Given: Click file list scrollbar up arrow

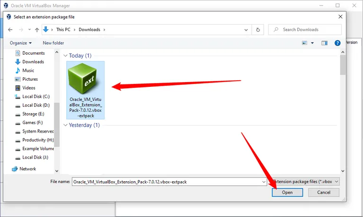Looking at the screenshot, I should pyautogui.click(x=343, y=52).
